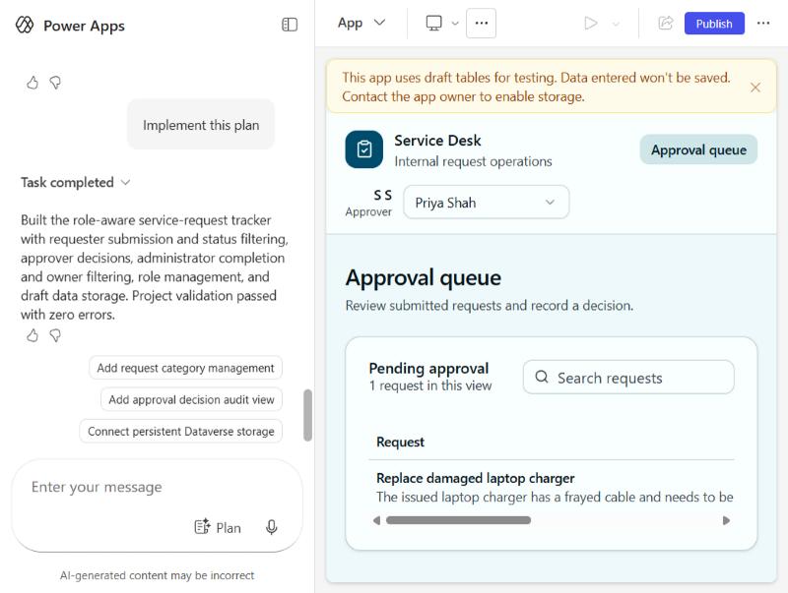788x593 pixels.
Task: Open Replace damaged laptop charger request
Action: [x=476, y=478]
